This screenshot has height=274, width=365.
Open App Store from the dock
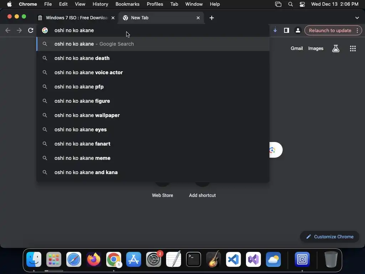click(x=134, y=259)
